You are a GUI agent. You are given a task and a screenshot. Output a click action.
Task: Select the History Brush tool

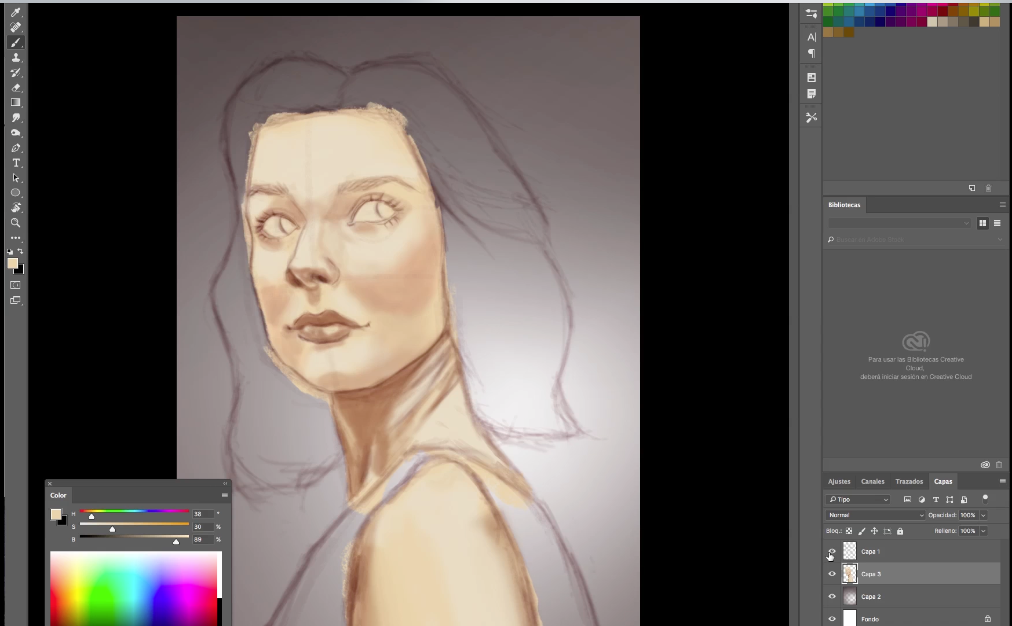(x=16, y=72)
